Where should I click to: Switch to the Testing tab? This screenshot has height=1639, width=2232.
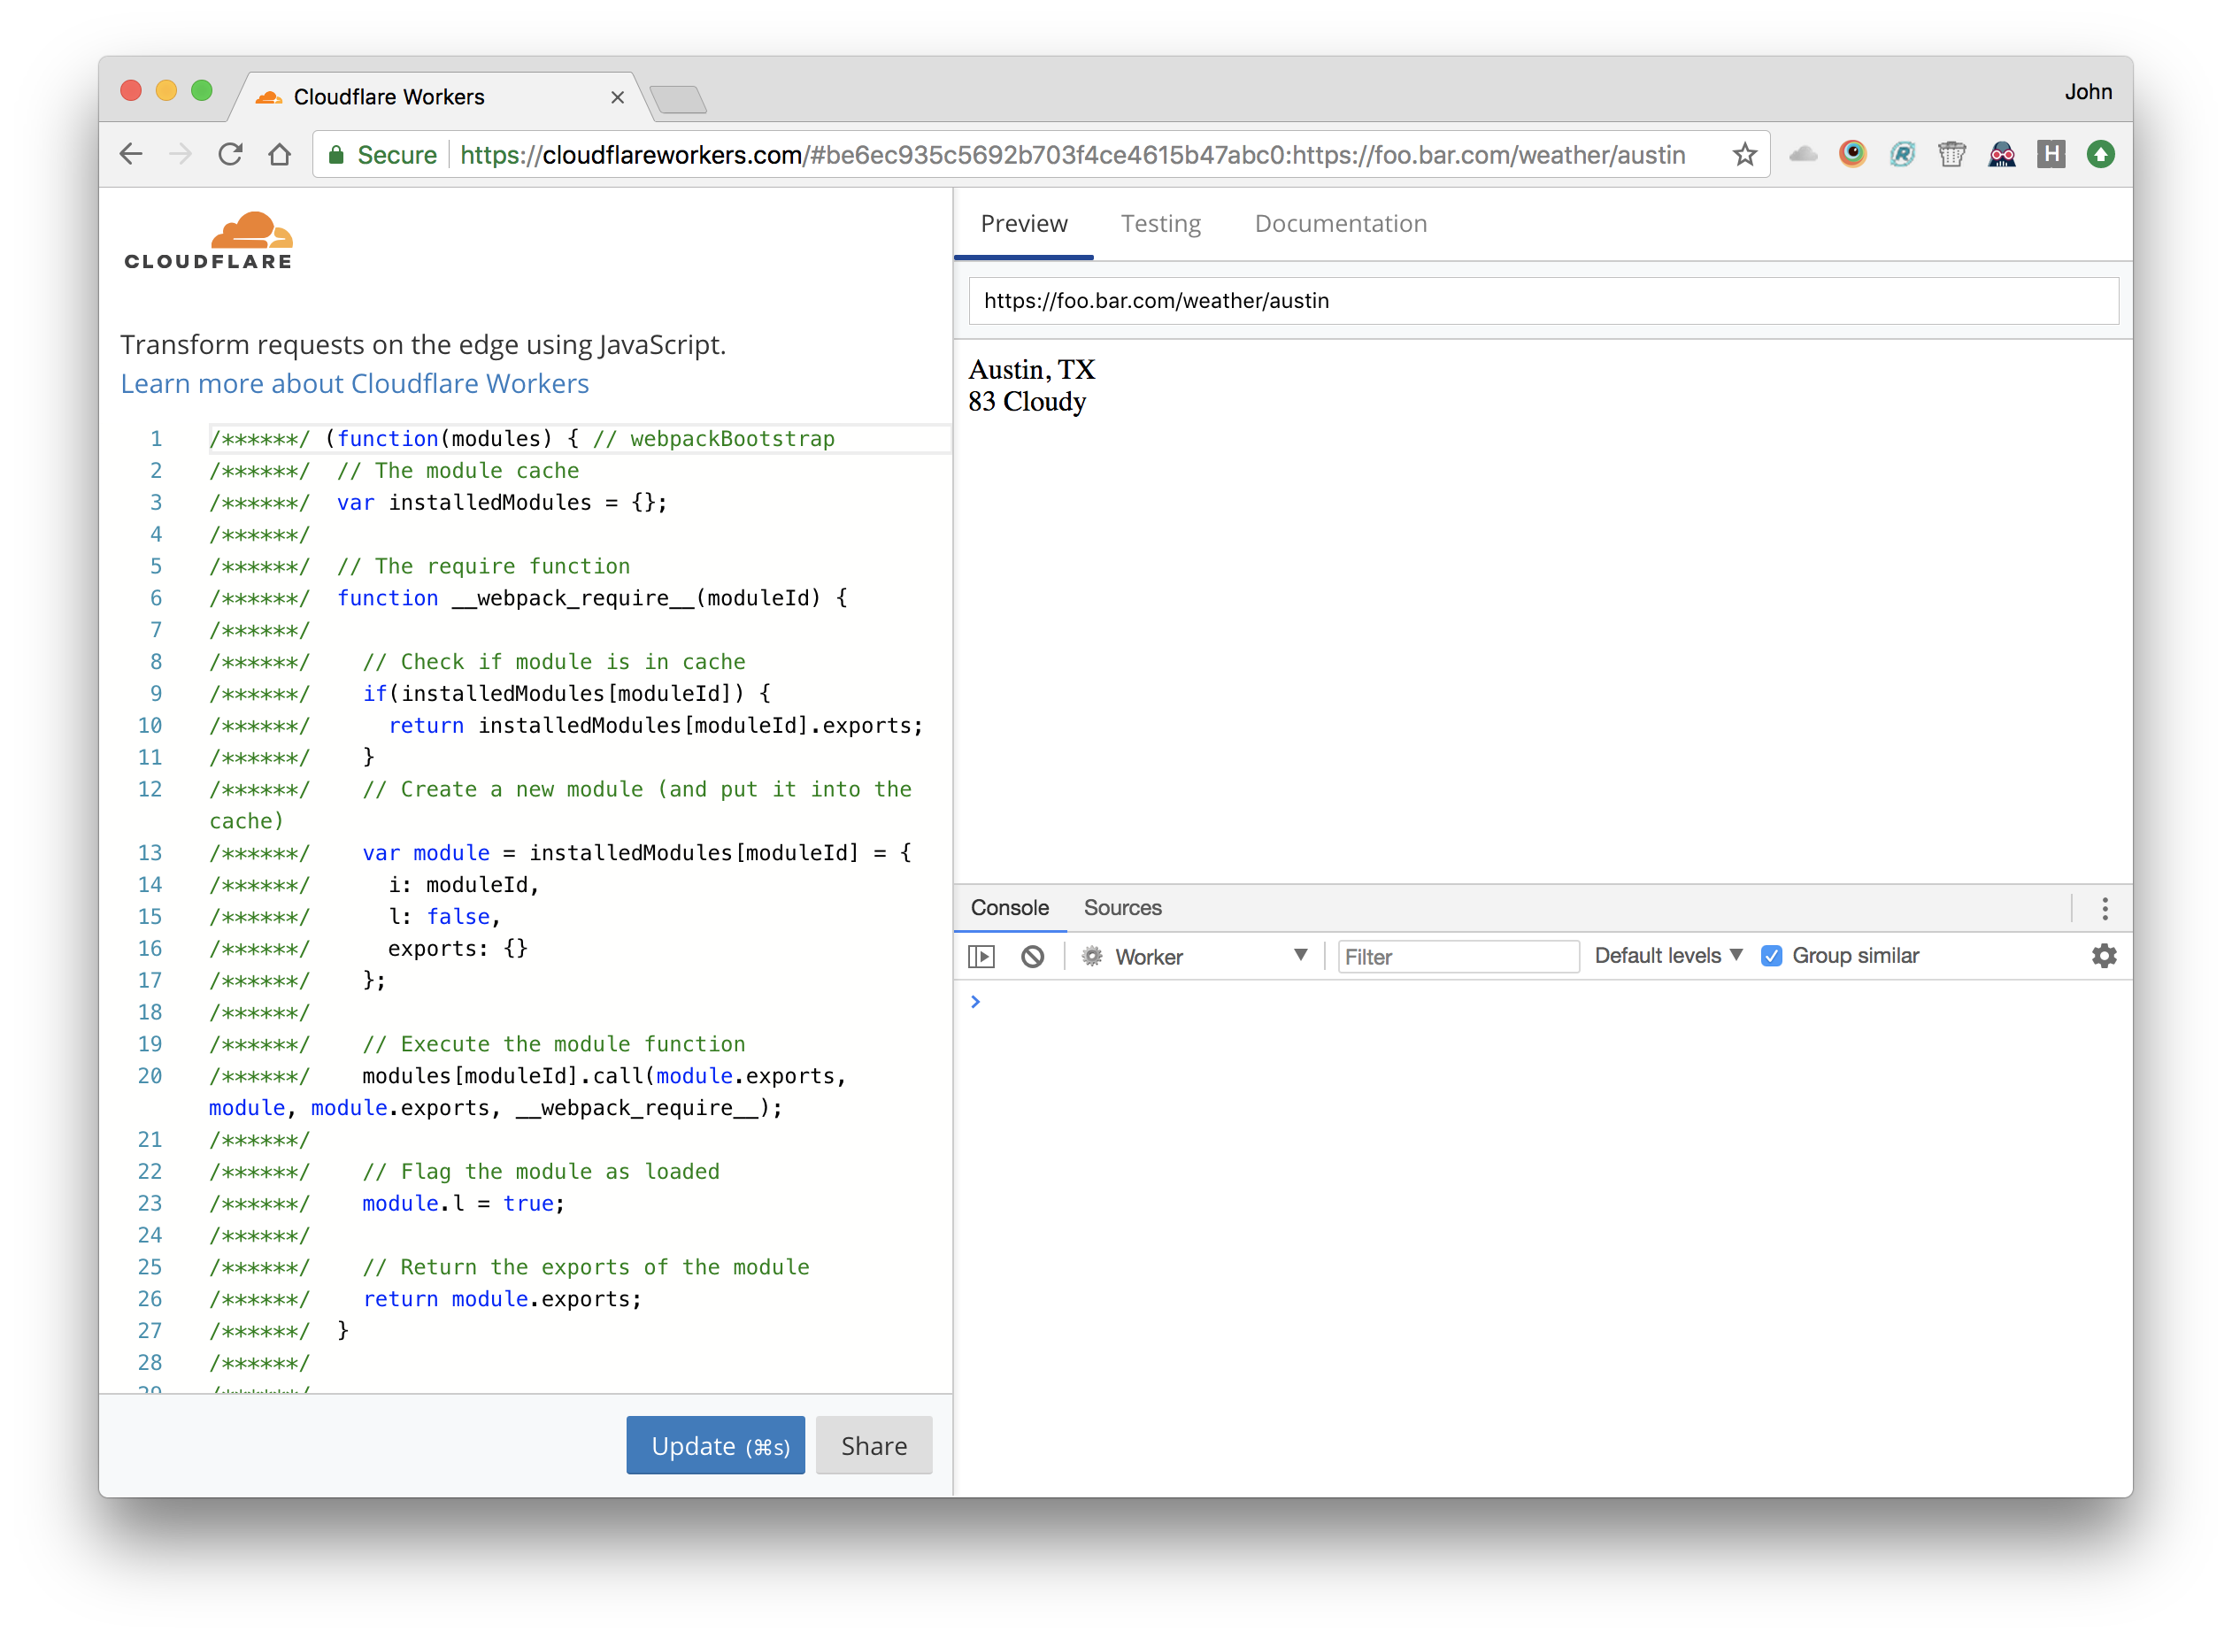(x=1159, y=222)
